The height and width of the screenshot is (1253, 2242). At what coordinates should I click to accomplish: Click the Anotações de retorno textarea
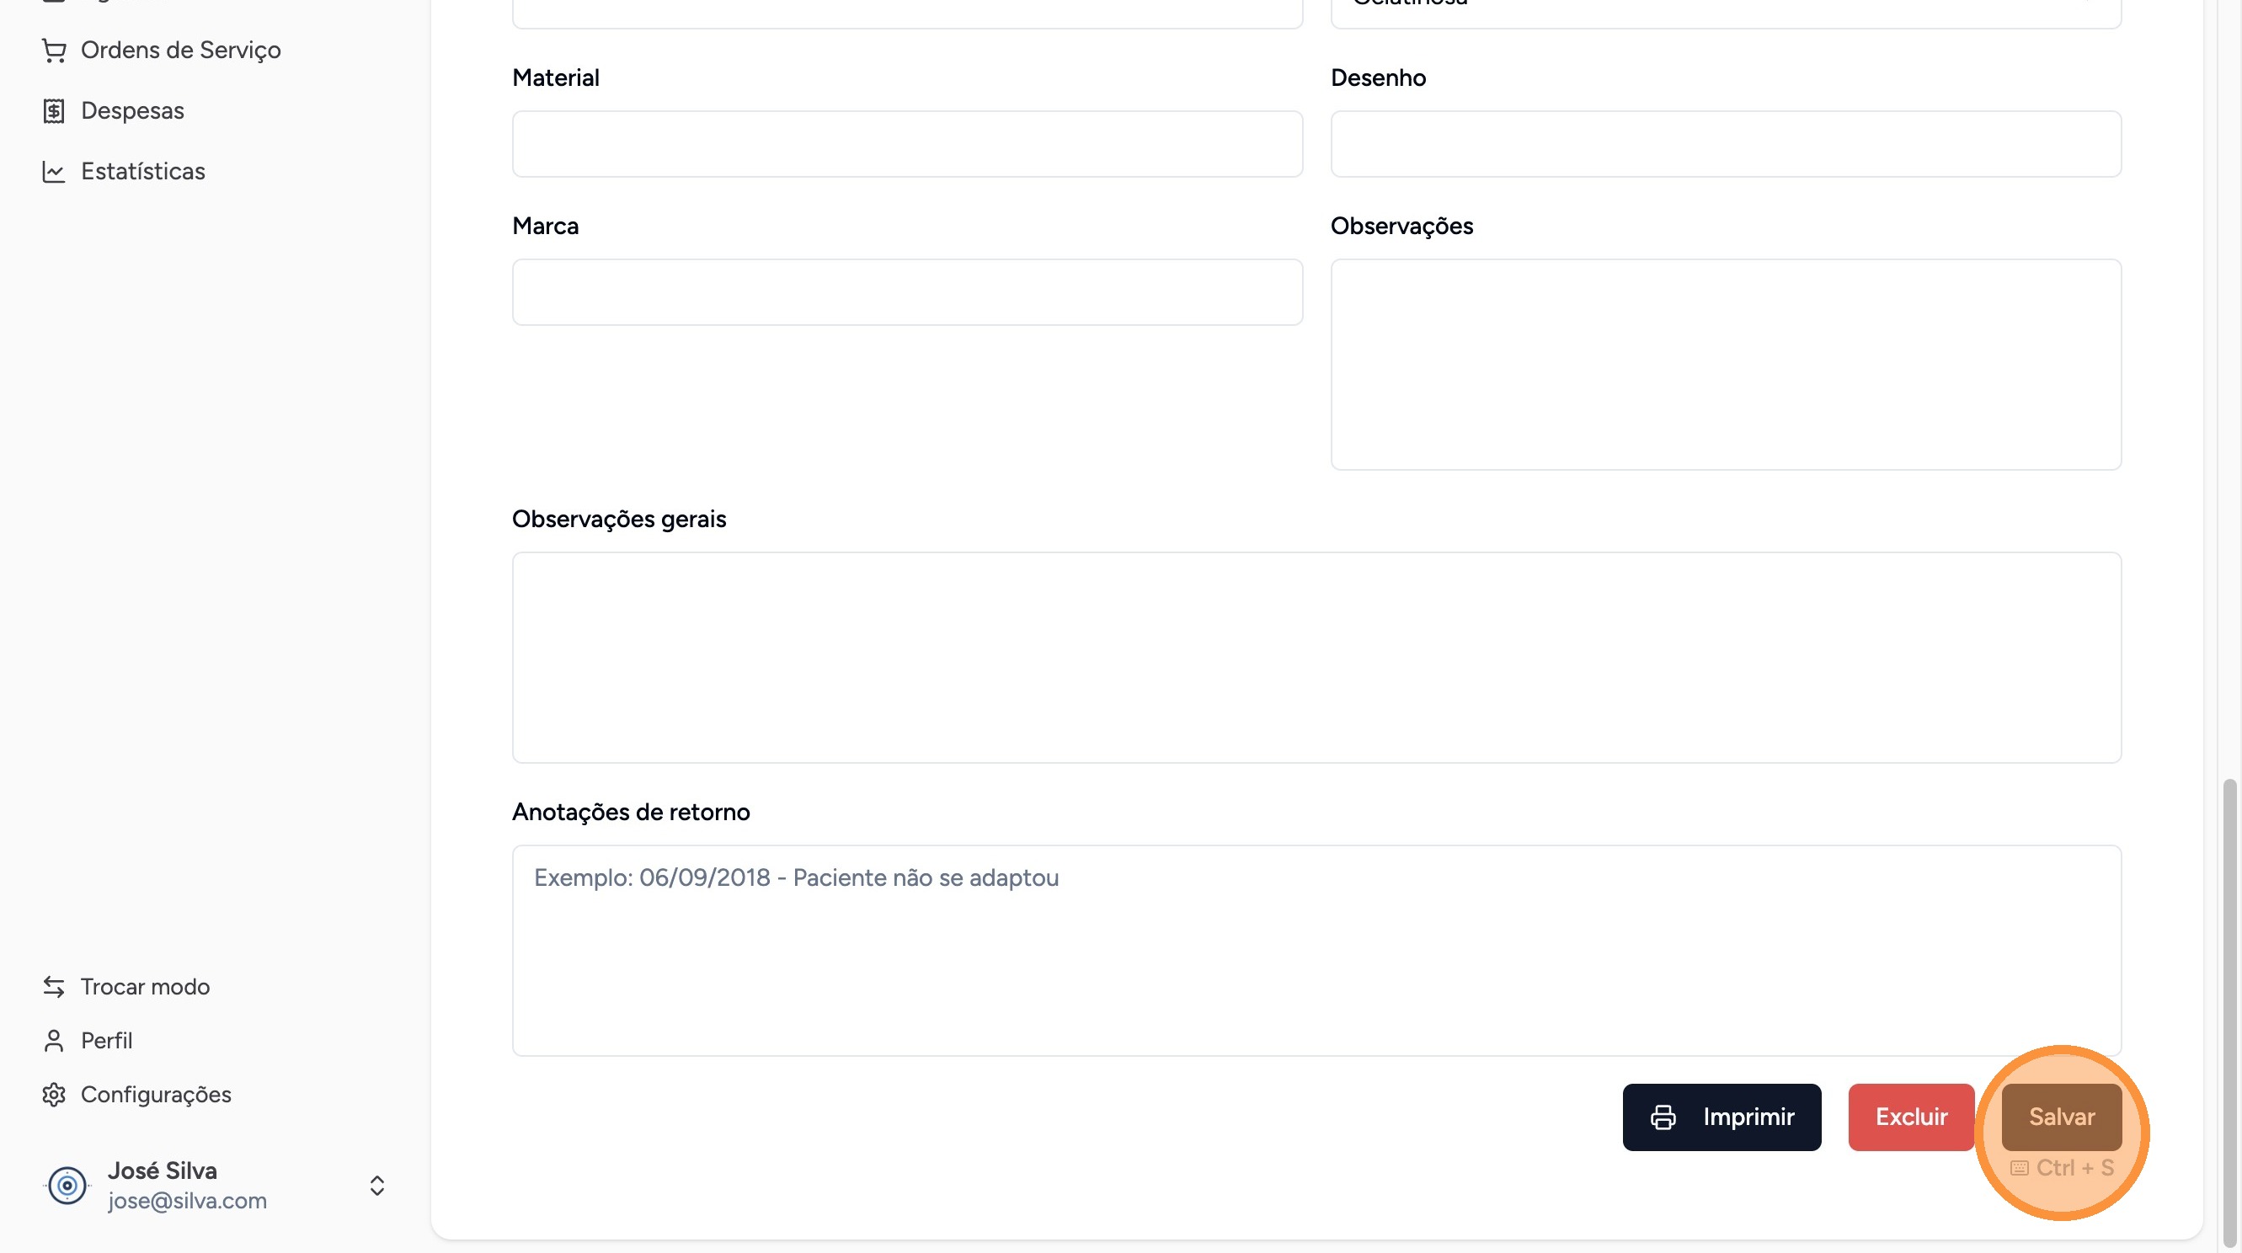pos(1316,950)
